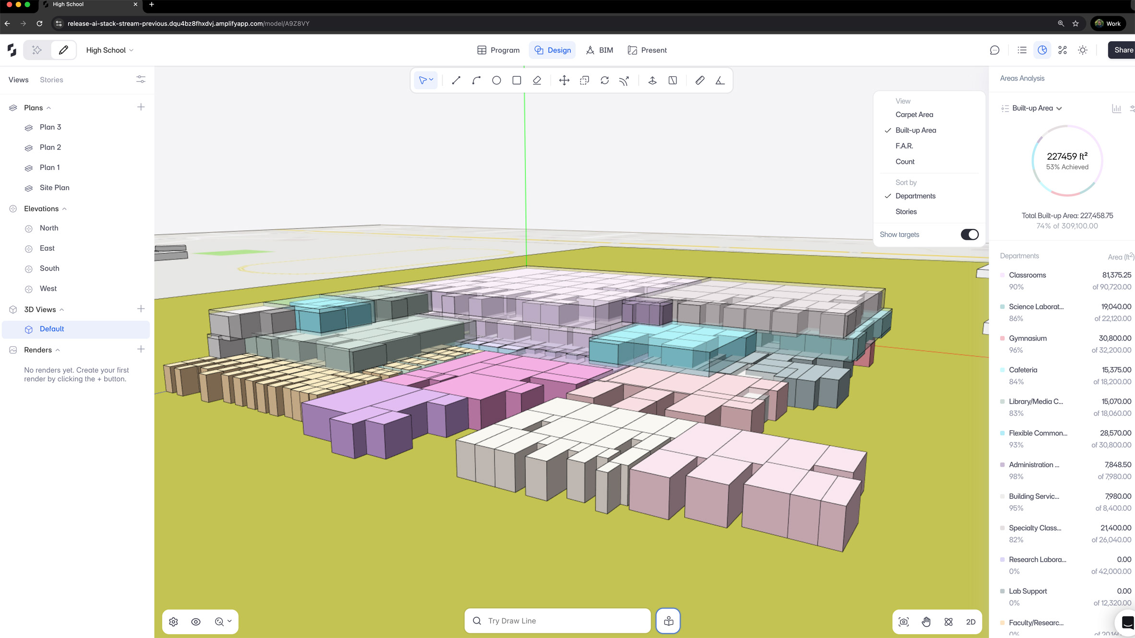Image resolution: width=1135 pixels, height=638 pixels.
Task: Click the Try Draw Line search field
Action: tap(557, 621)
